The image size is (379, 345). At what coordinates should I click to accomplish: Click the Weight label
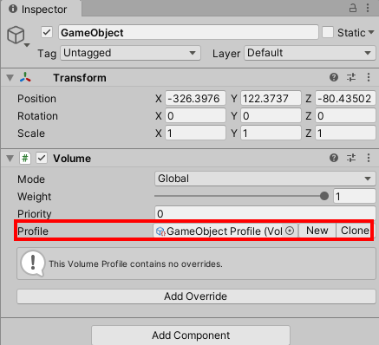[34, 197]
